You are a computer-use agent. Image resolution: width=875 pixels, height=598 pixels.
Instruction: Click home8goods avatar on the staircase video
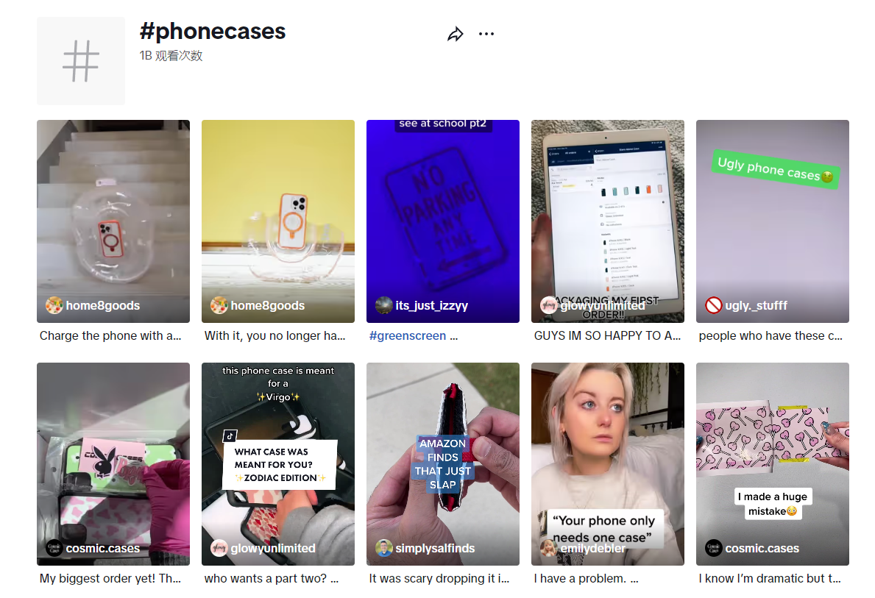coord(54,305)
